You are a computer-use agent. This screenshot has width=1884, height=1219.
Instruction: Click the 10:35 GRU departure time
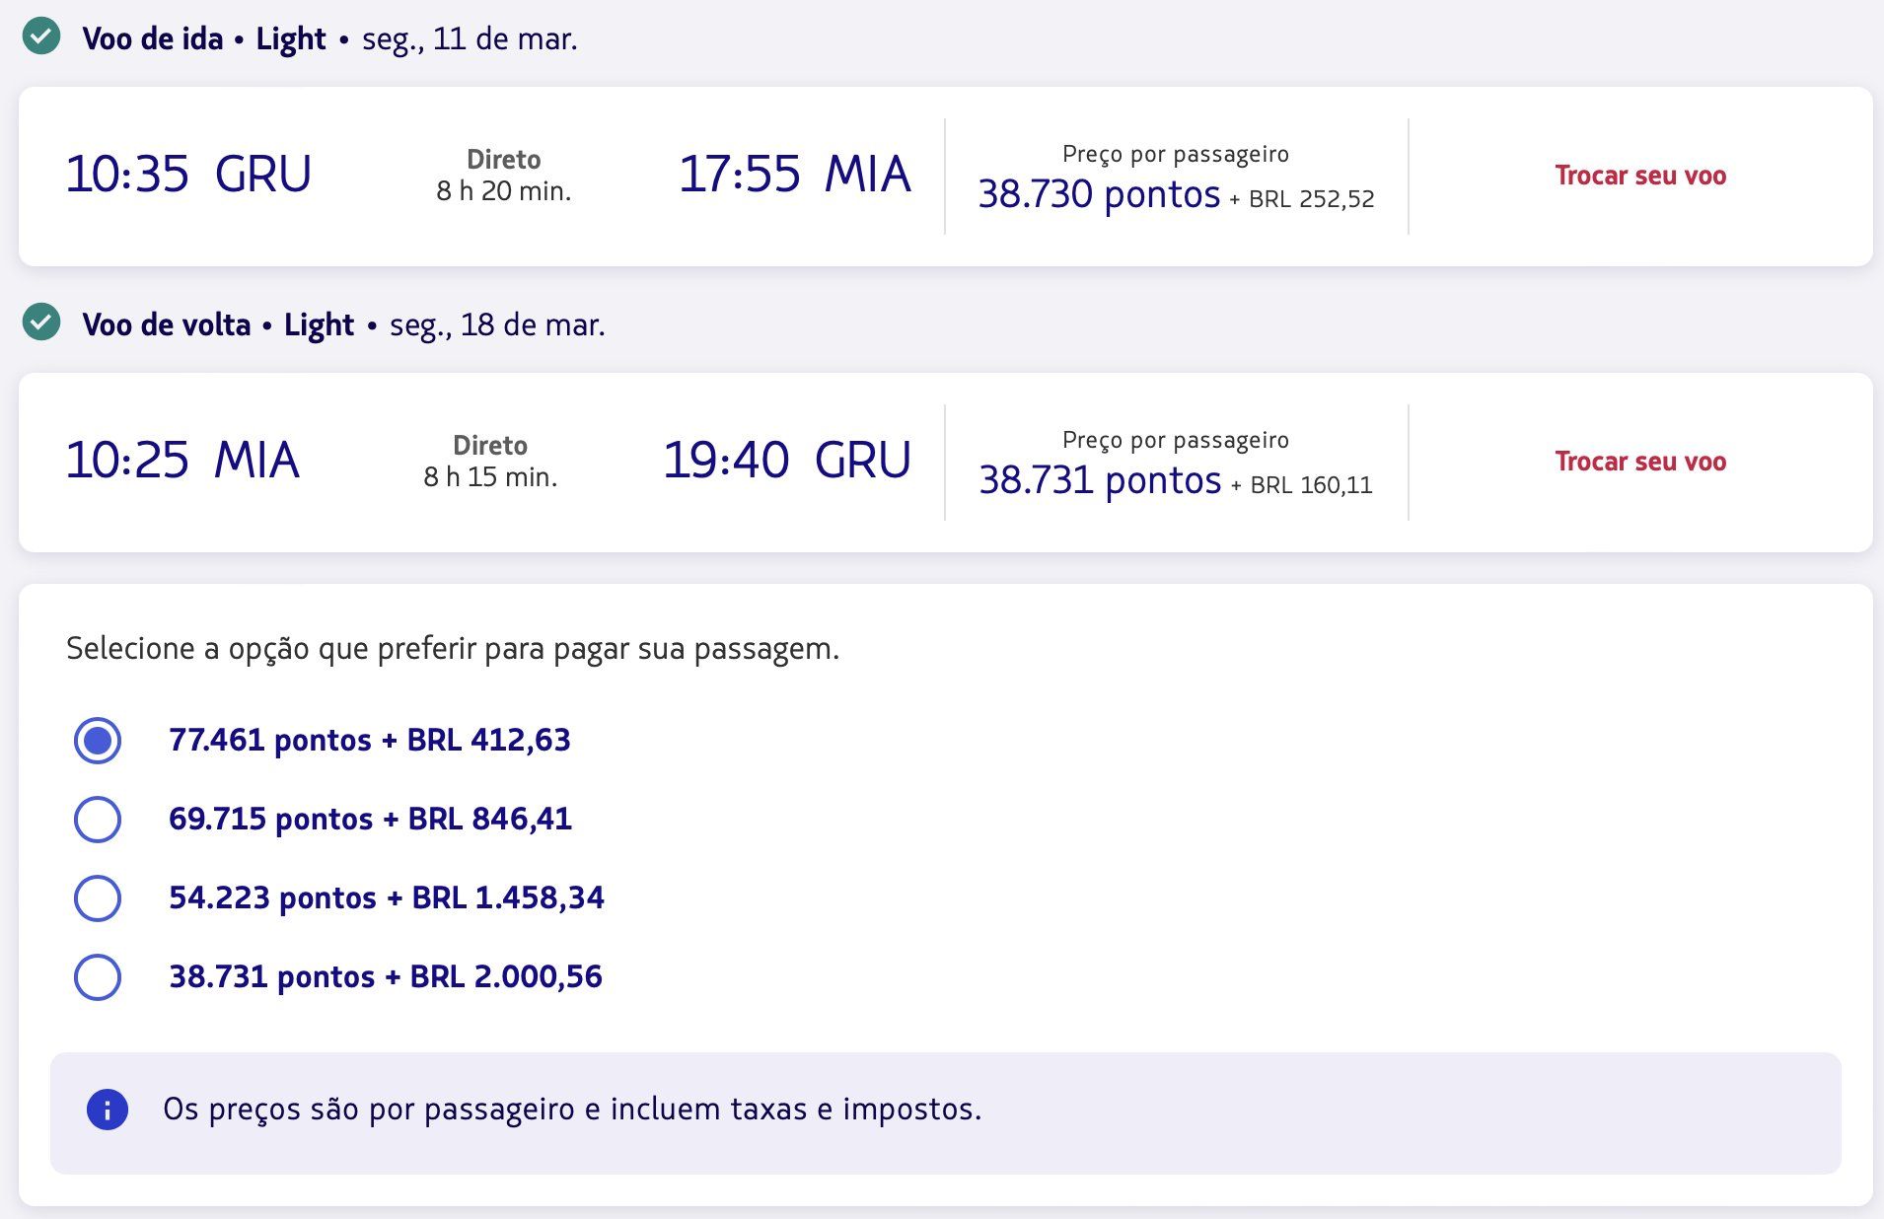[x=187, y=175]
